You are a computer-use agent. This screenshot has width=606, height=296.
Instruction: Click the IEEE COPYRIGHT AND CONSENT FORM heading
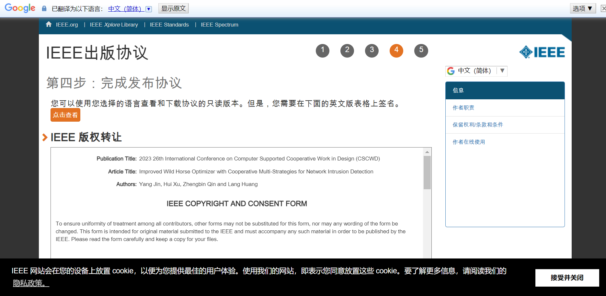point(237,204)
